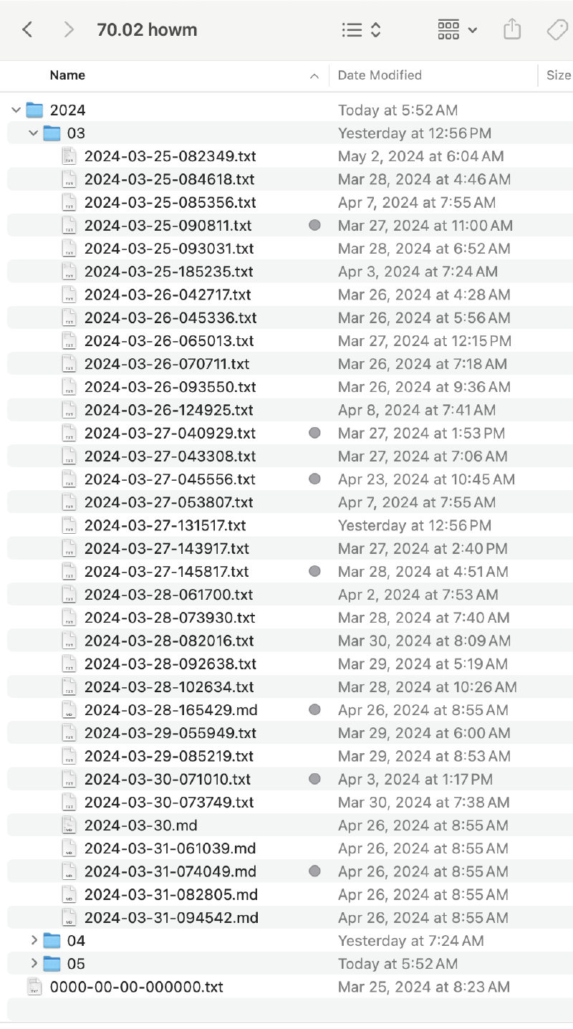Viewport: 573px width, 1029px height.
Task: Collapse the 03 folder
Action: point(34,133)
